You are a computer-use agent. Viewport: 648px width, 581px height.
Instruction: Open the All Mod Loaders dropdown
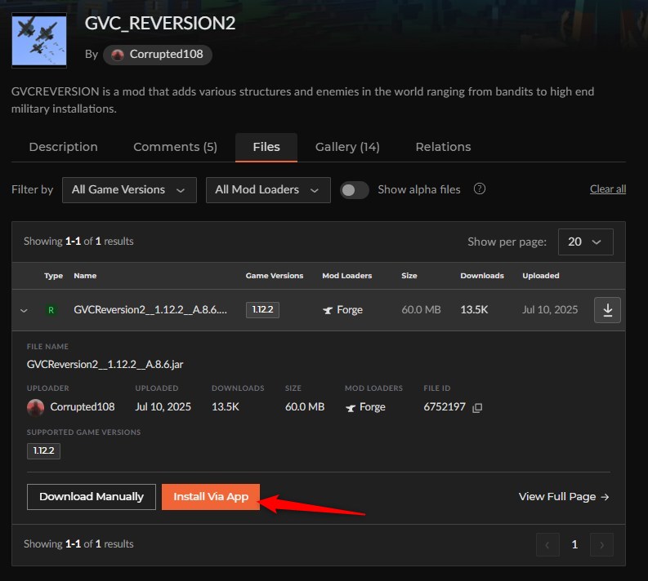click(x=268, y=190)
